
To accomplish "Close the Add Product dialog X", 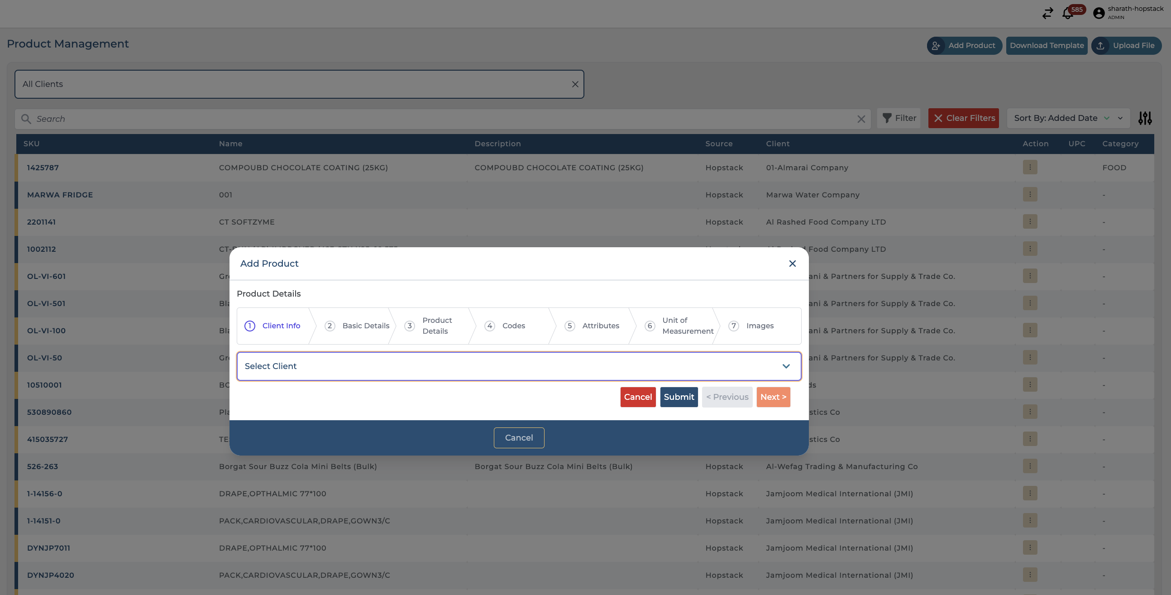I will (x=792, y=264).
